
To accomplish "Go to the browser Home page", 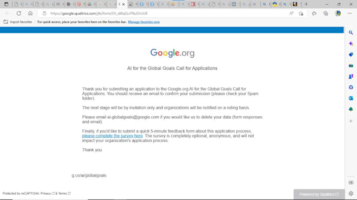I will (x=30, y=14).
